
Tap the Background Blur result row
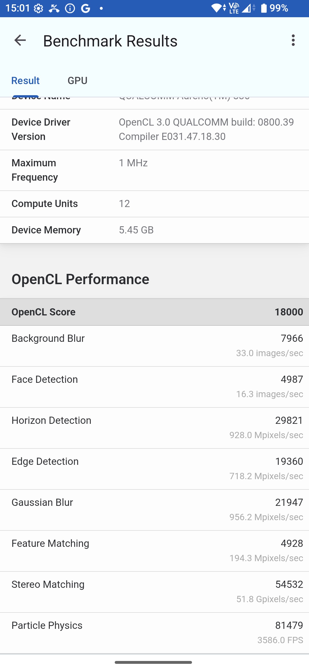click(x=154, y=346)
